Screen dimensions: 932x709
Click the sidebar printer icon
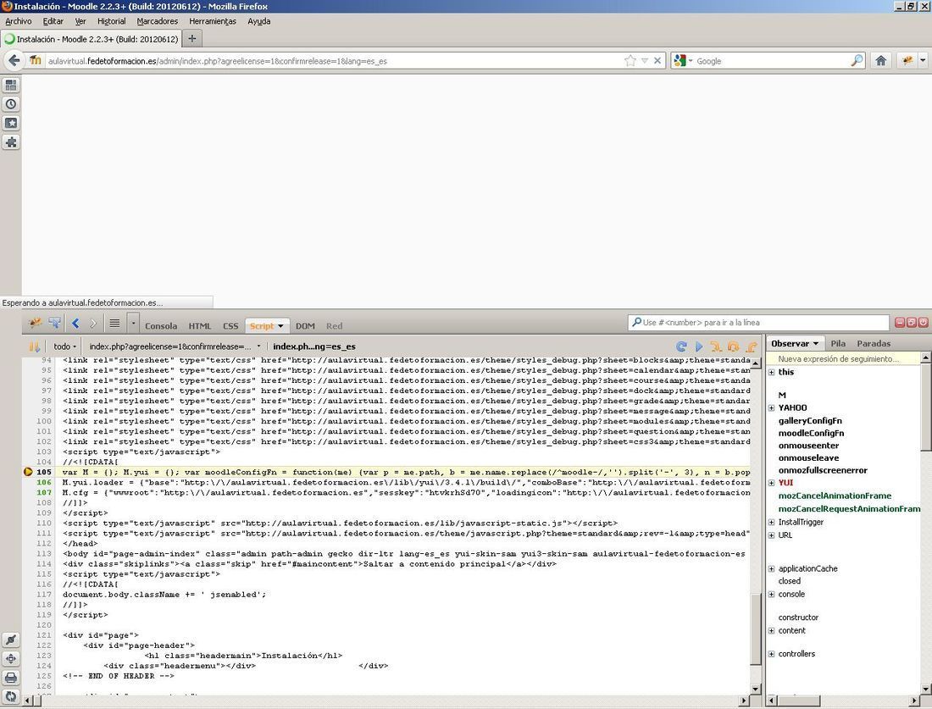click(11, 678)
